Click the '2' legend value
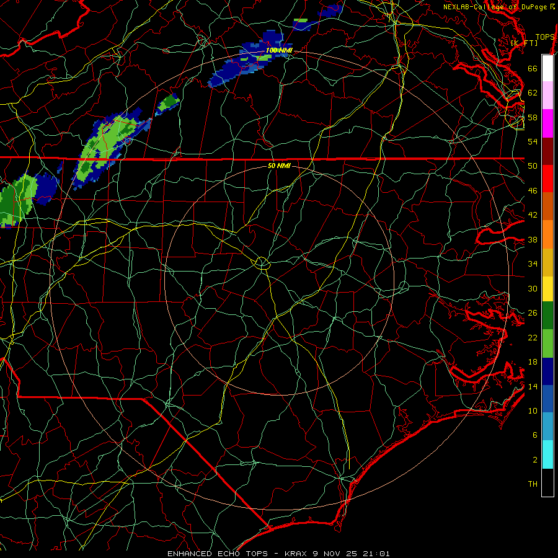 point(535,459)
